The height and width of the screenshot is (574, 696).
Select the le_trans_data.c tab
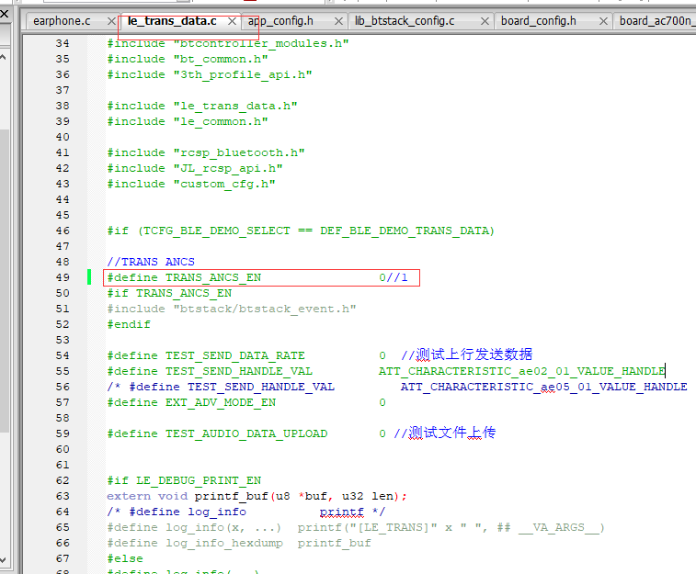click(172, 21)
